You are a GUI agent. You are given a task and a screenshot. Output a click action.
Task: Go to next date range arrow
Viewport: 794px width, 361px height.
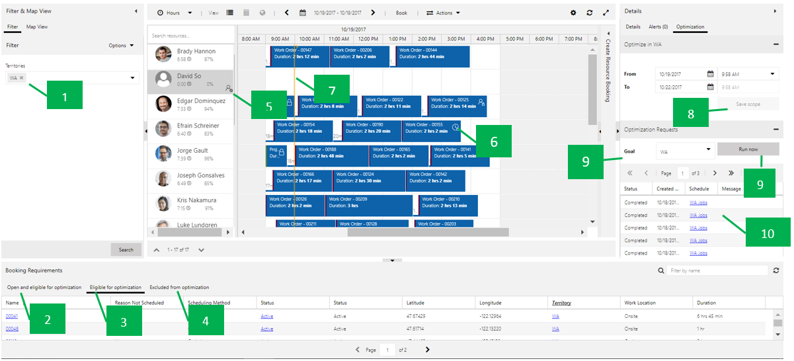coord(373,13)
